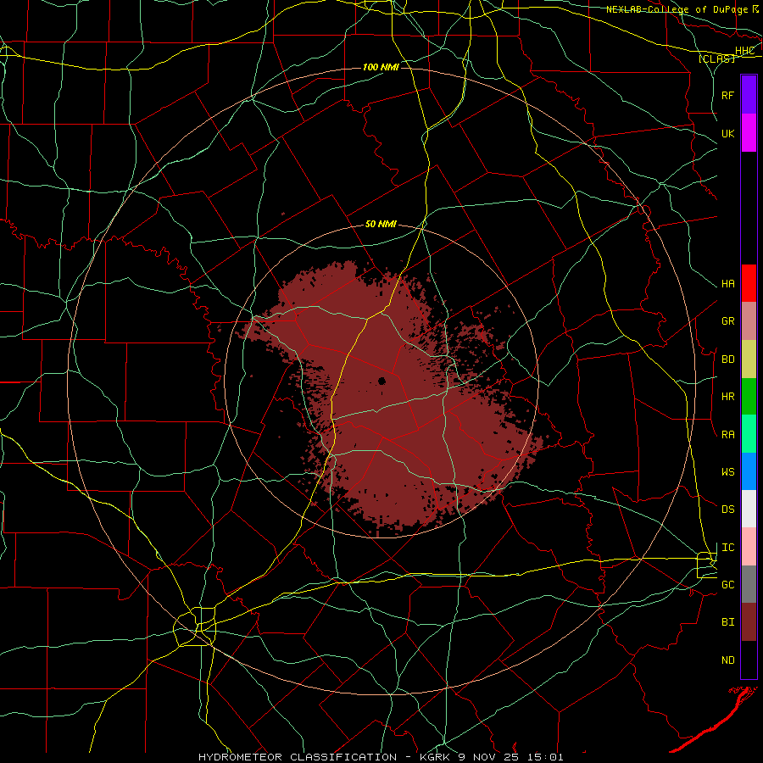The height and width of the screenshot is (763, 763).
Task: Click the KGRK station identifier
Action: pyautogui.click(x=435, y=757)
